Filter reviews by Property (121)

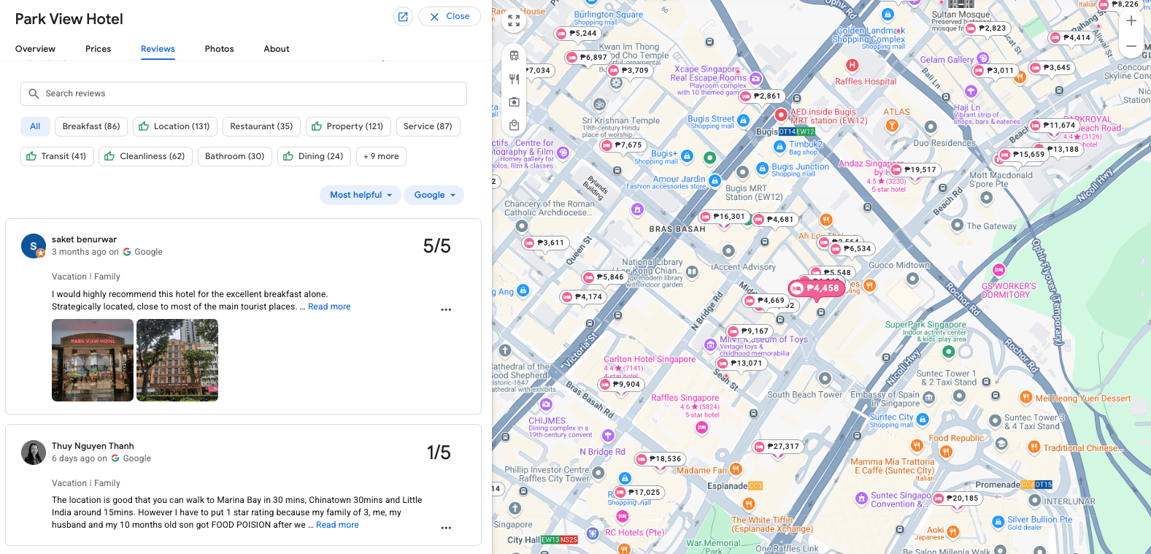pos(348,126)
